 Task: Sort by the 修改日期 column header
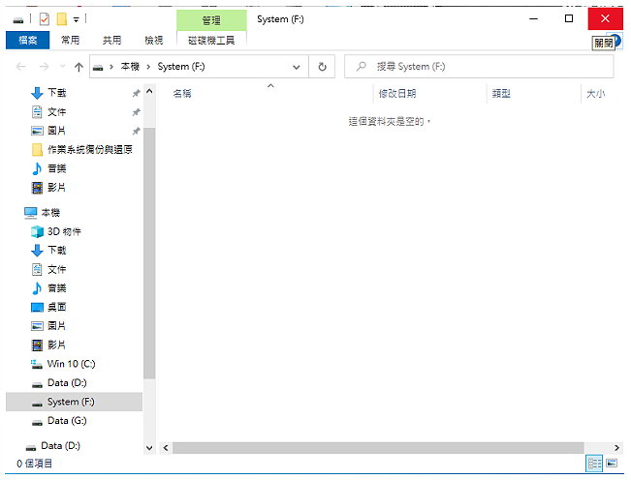[x=396, y=94]
